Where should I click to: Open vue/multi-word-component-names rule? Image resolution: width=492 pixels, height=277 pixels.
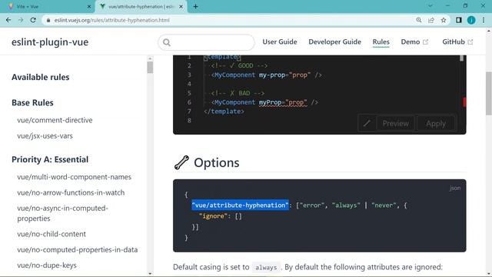(x=75, y=177)
